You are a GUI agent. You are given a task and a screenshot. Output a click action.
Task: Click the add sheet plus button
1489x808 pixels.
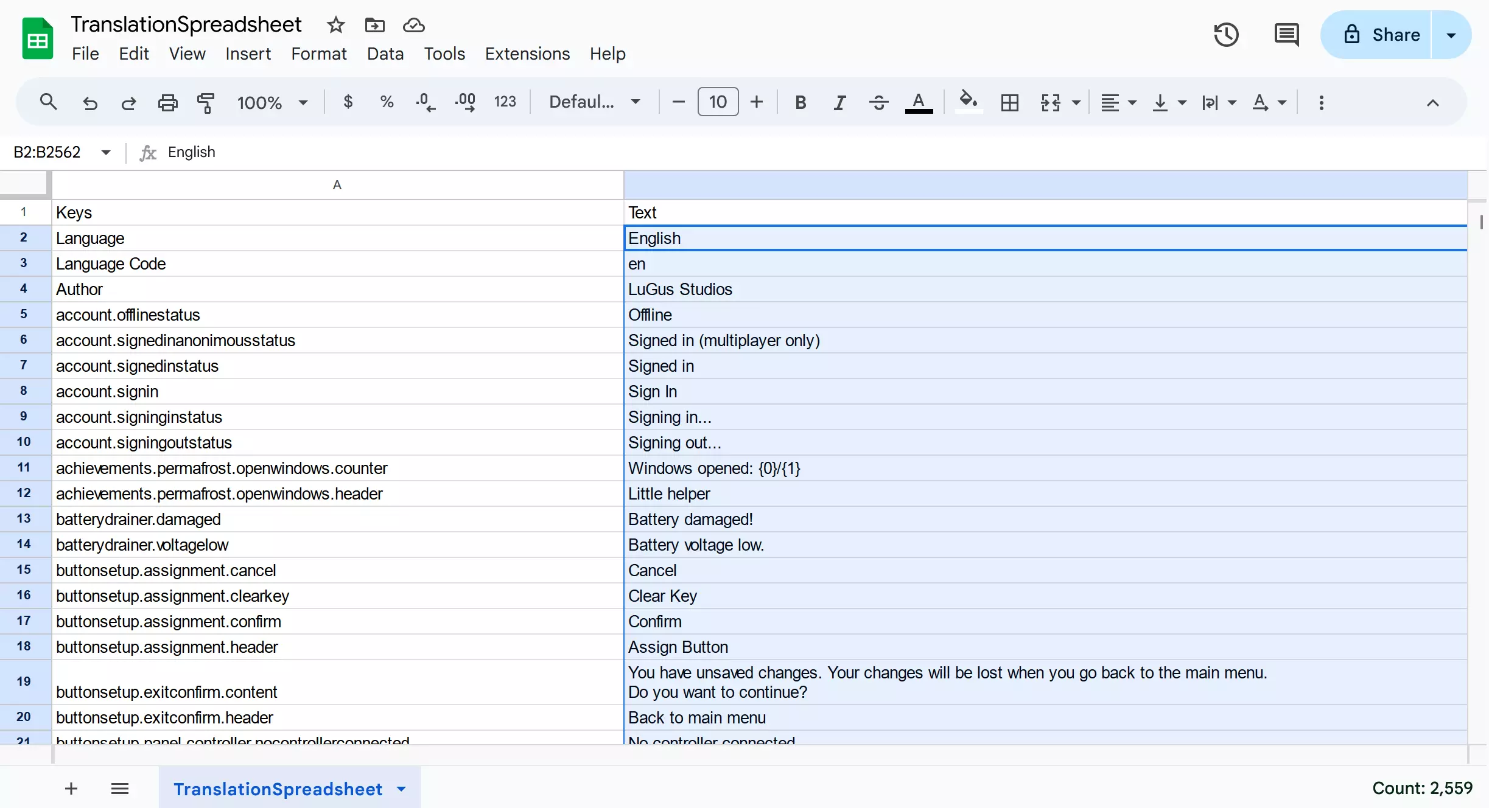[x=71, y=789]
